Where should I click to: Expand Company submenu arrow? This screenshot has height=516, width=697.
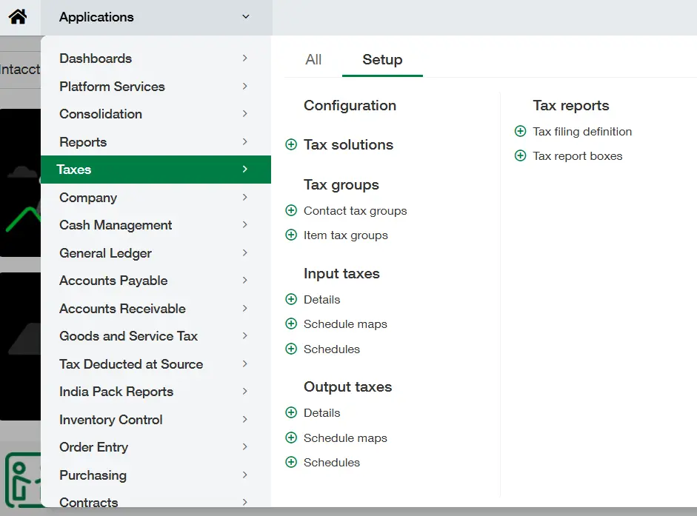point(245,198)
